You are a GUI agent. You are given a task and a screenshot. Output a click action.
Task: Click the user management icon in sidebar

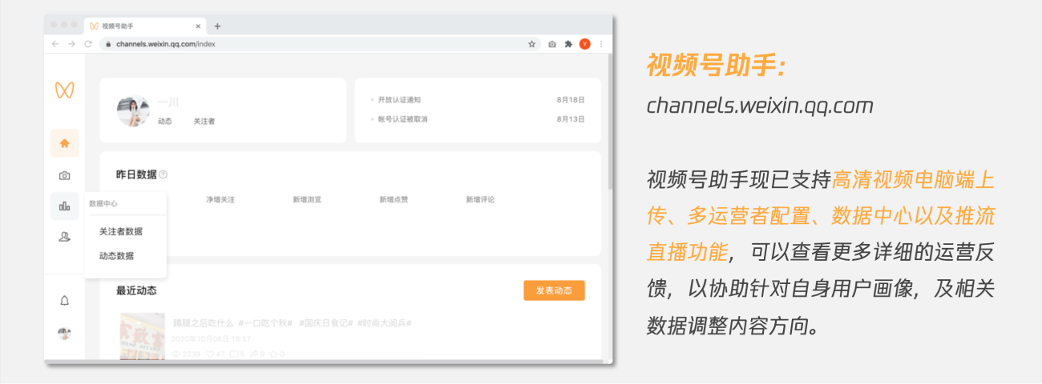point(64,237)
